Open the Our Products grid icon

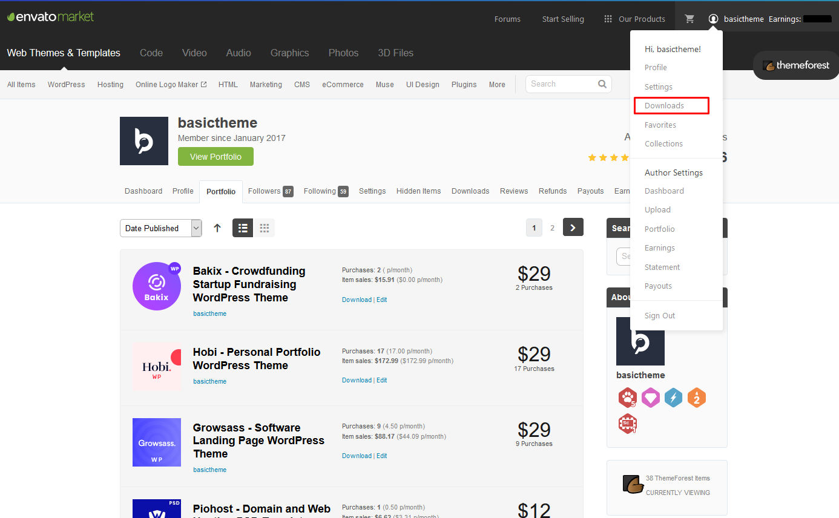pyautogui.click(x=608, y=19)
